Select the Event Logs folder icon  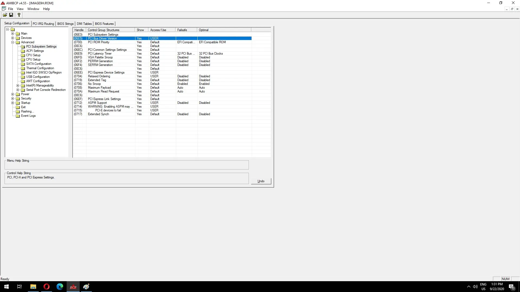pyautogui.click(x=18, y=116)
